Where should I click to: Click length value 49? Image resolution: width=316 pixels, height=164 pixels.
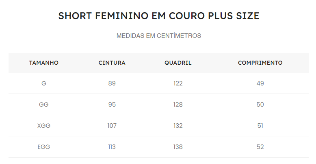[x=260, y=83]
